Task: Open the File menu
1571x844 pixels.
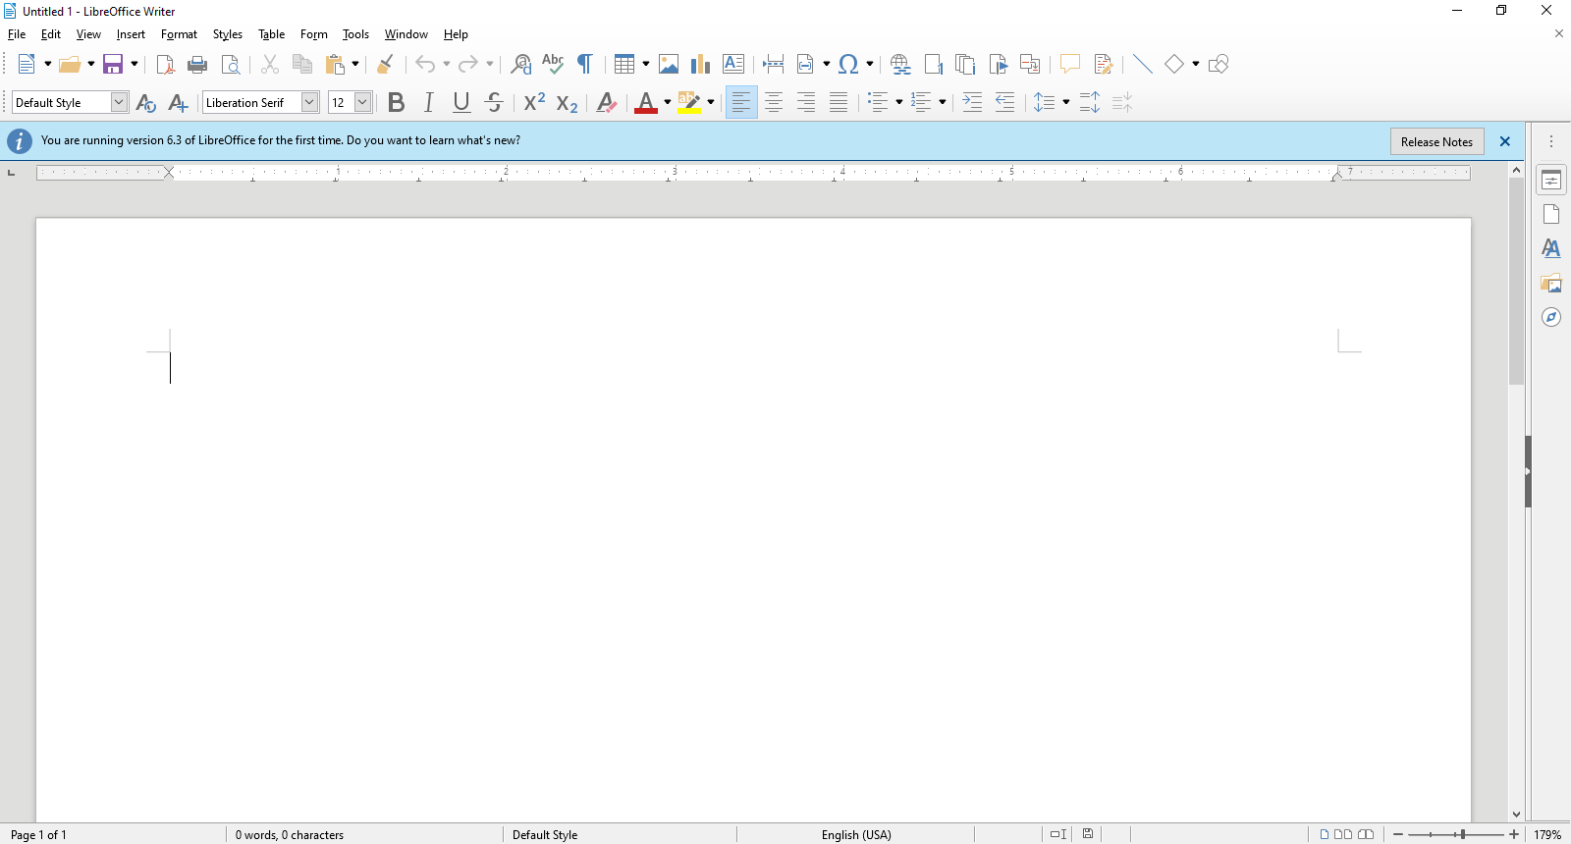Action: coord(17,34)
